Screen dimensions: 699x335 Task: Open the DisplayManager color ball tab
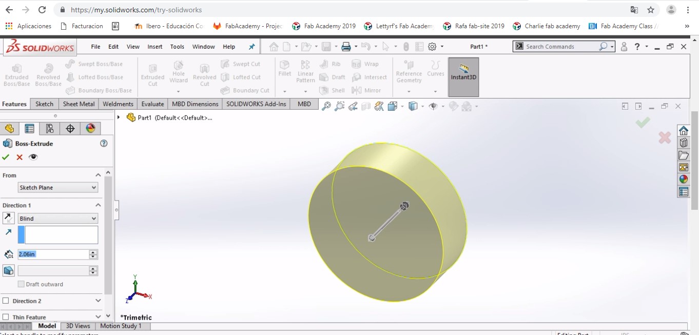click(x=91, y=128)
